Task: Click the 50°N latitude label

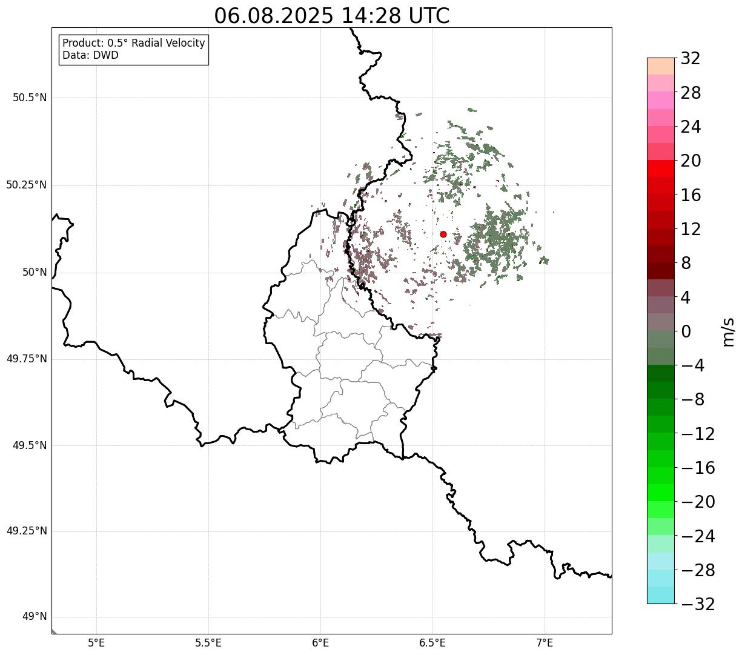Action: tap(35, 272)
